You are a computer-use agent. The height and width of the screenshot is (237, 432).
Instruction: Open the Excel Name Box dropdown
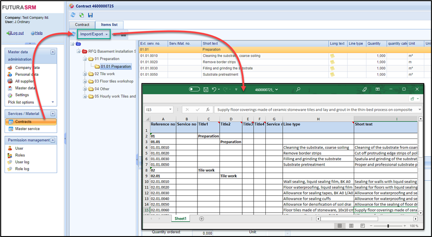[x=170, y=109]
